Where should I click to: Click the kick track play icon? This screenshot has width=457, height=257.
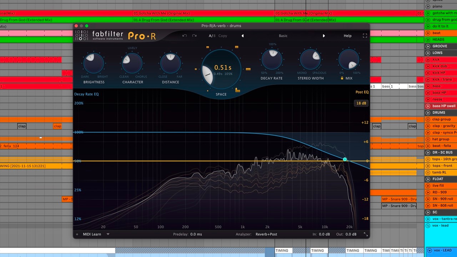428,60
